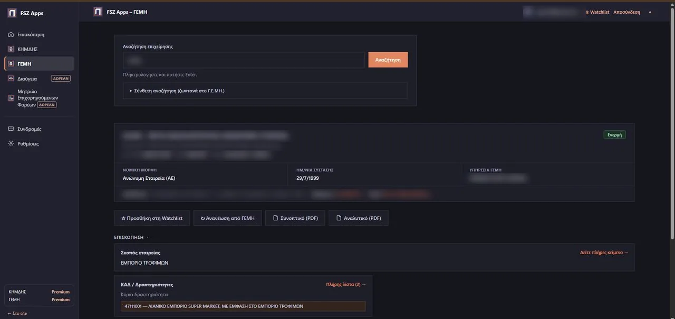The height and width of the screenshot is (319, 675).
Task: Click the file icon on the Αναλυτικό (PDF) button
Action: 339,218
